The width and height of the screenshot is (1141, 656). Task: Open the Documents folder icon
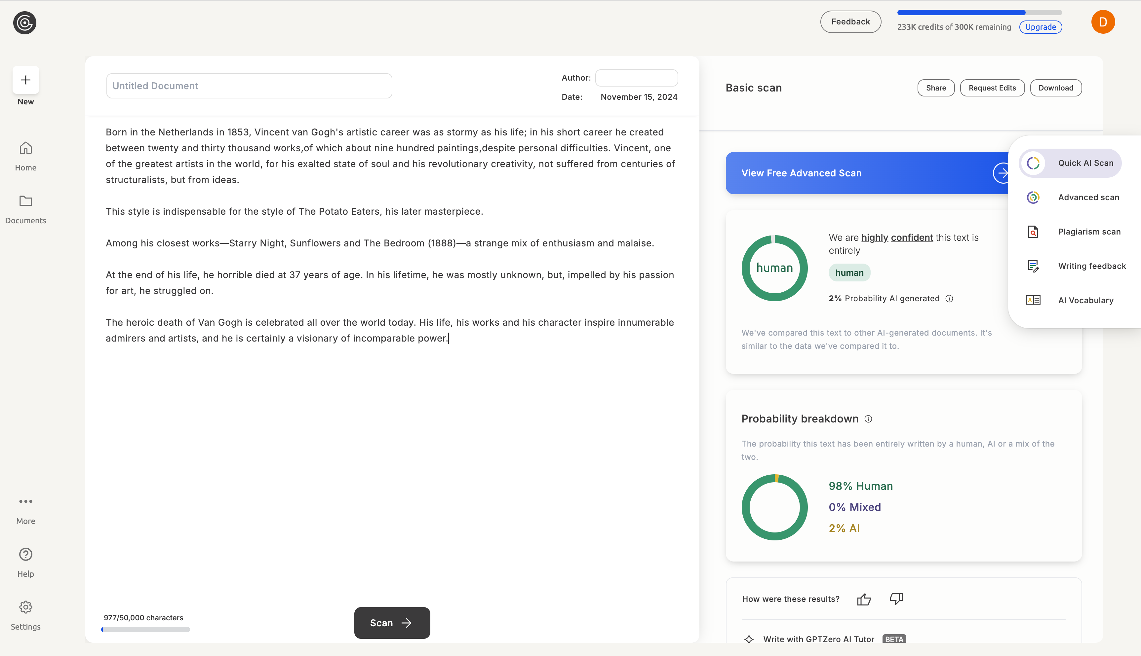pyautogui.click(x=26, y=201)
